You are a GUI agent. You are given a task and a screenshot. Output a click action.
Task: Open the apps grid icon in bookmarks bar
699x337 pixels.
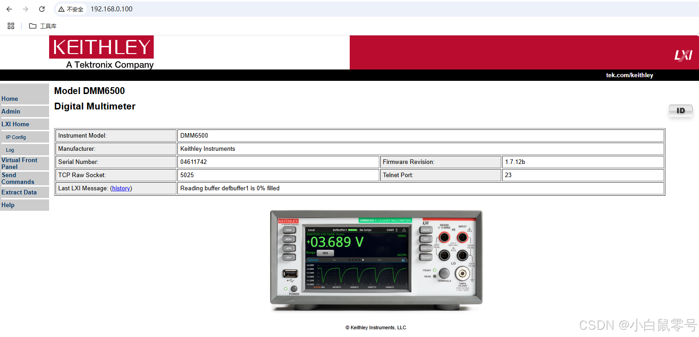[x=11, y=26]
